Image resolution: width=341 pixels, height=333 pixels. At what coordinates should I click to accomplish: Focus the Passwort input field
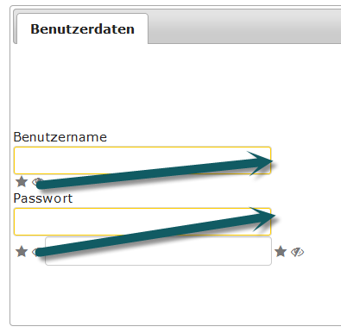coord(142,222)
